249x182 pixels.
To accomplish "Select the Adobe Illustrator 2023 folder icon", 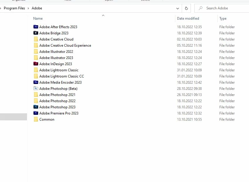I will [36, 58].
